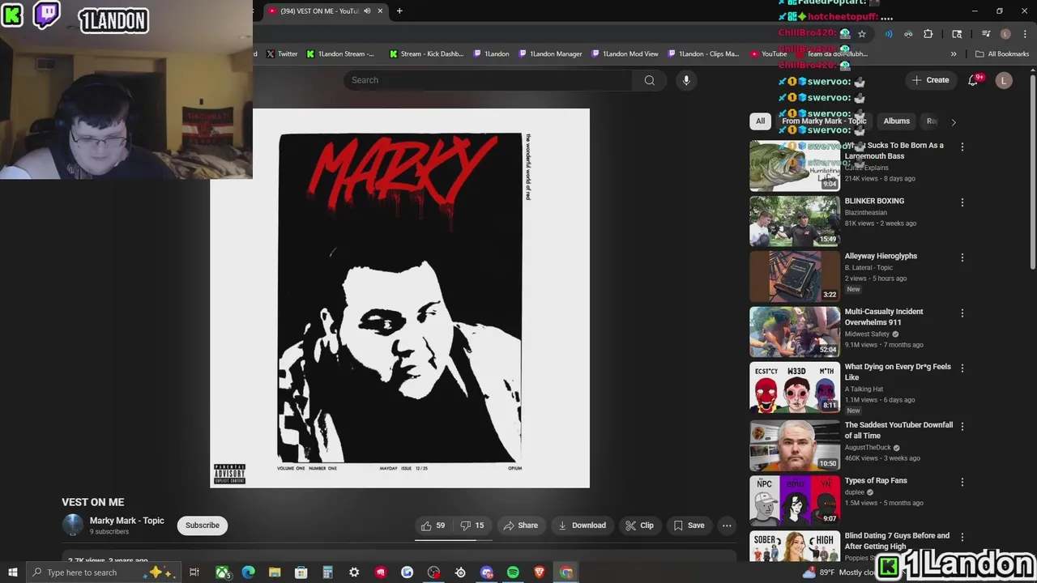Open the 1Landon Stream bookmark
This screenshot has height=583, width=1037.
point(340,54)
